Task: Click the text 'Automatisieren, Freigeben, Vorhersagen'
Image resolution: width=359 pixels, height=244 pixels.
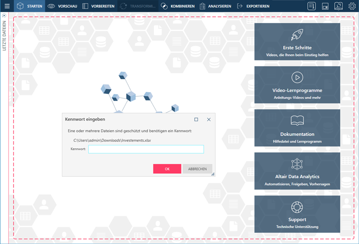Action: tap(297, 184)
